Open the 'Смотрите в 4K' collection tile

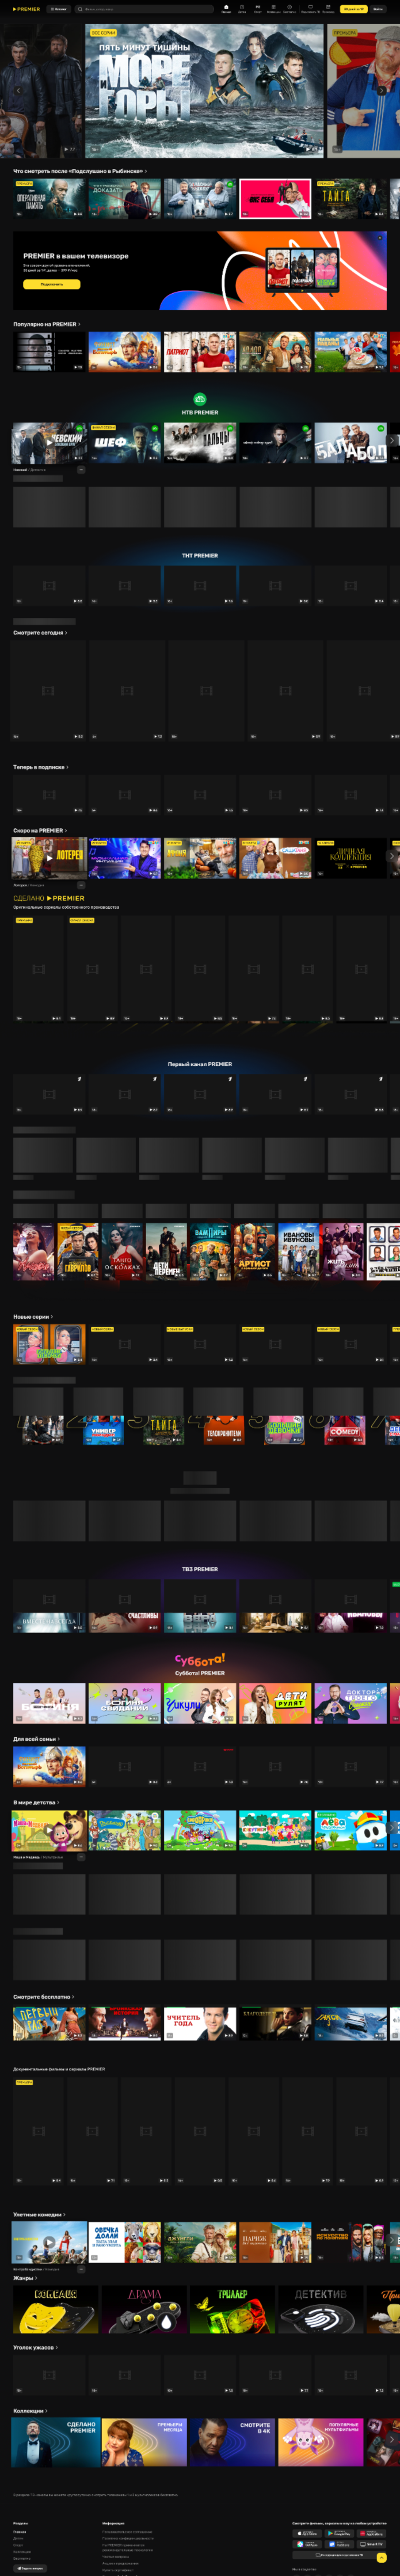pos(232,2442)
